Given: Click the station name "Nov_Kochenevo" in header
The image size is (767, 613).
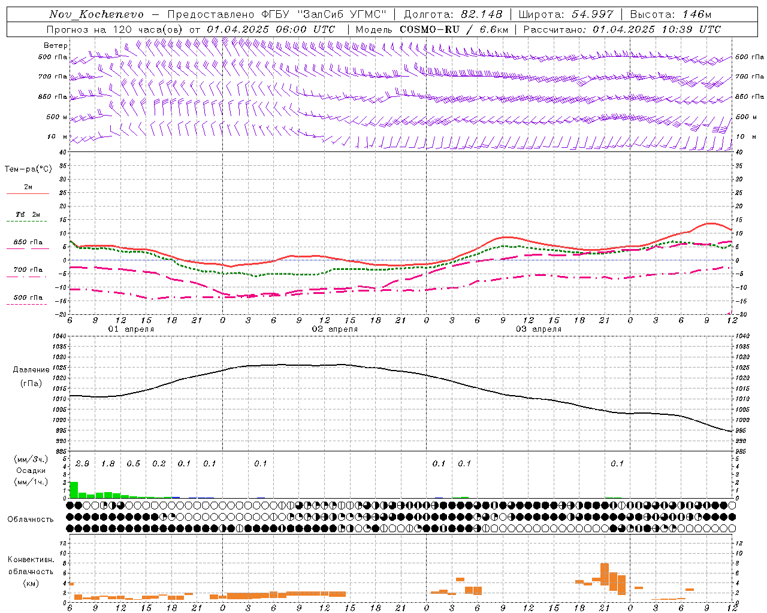Looking at the screenshot, I should [96, 14].
